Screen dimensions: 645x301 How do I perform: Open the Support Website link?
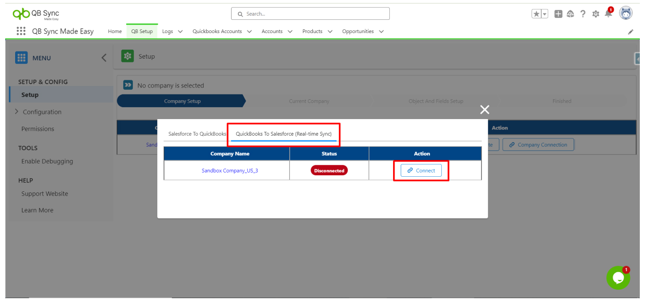[44, 194]
